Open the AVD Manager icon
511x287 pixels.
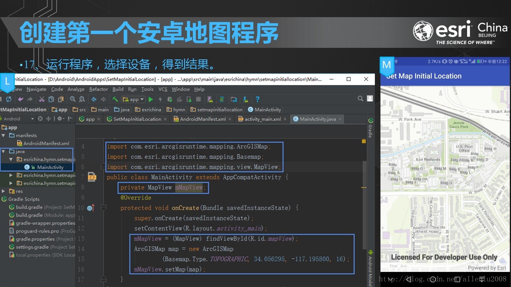click(210, 99)
